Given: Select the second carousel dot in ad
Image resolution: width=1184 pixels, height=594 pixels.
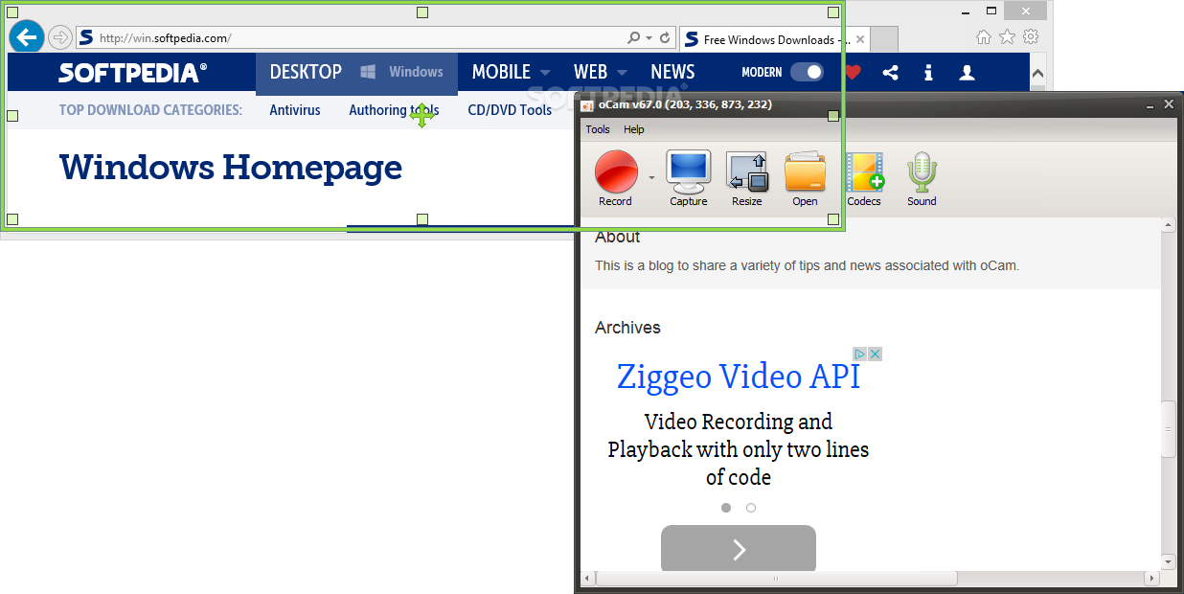Looking at the screenshot, I should [751, 508].
